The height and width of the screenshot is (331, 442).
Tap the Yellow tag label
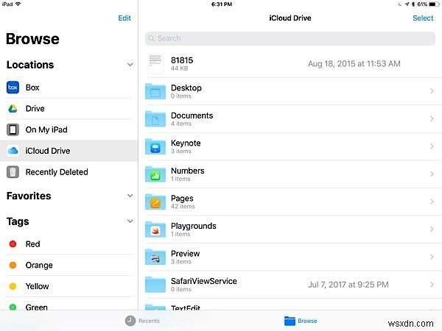[x=38, y=286]
